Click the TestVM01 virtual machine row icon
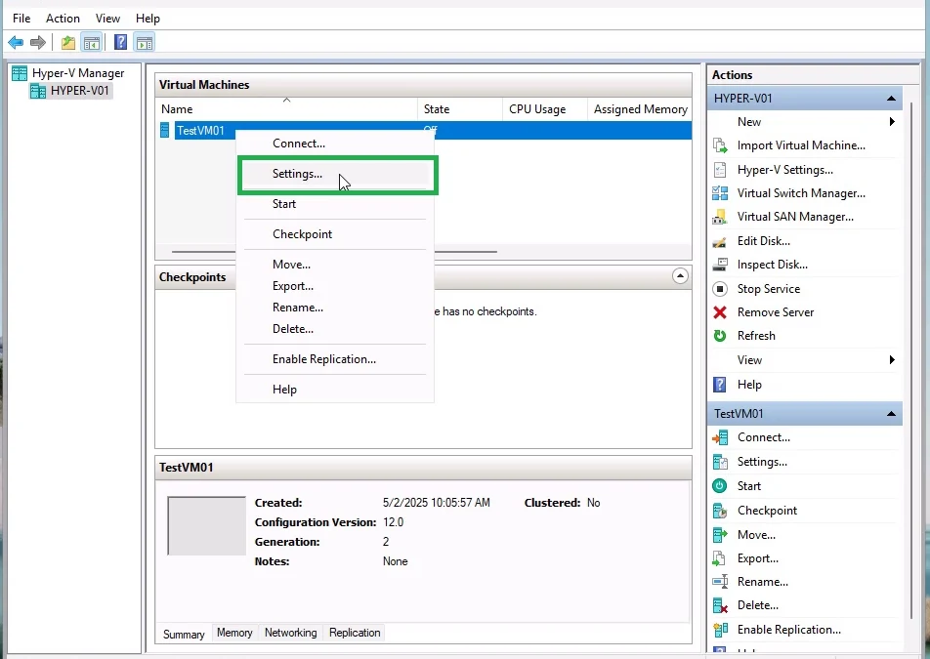 pyautogui.click(x=165, y=131)
